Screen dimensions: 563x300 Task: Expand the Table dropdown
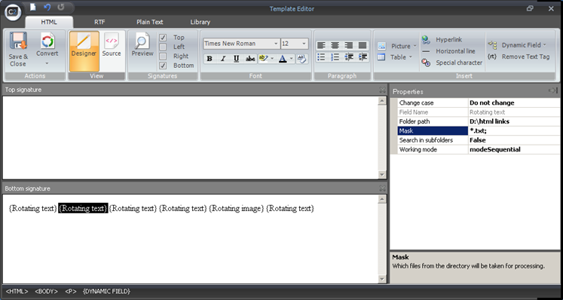pyautogui.click(x=411, y=57)
